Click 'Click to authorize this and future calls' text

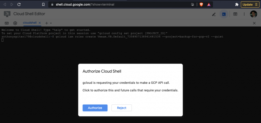[x=130, y=90]
